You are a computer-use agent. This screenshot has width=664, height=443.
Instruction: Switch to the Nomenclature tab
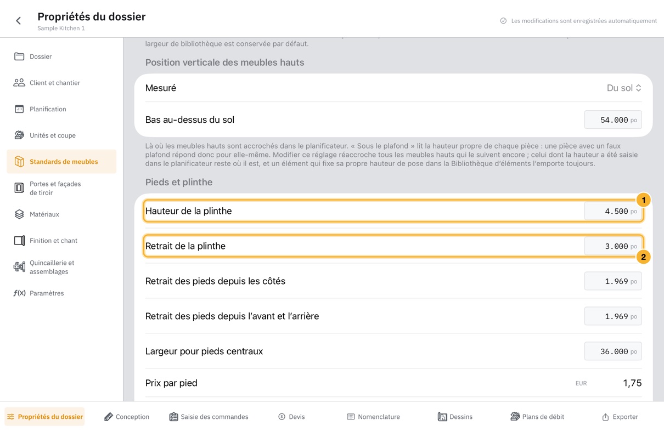[373, 417]
